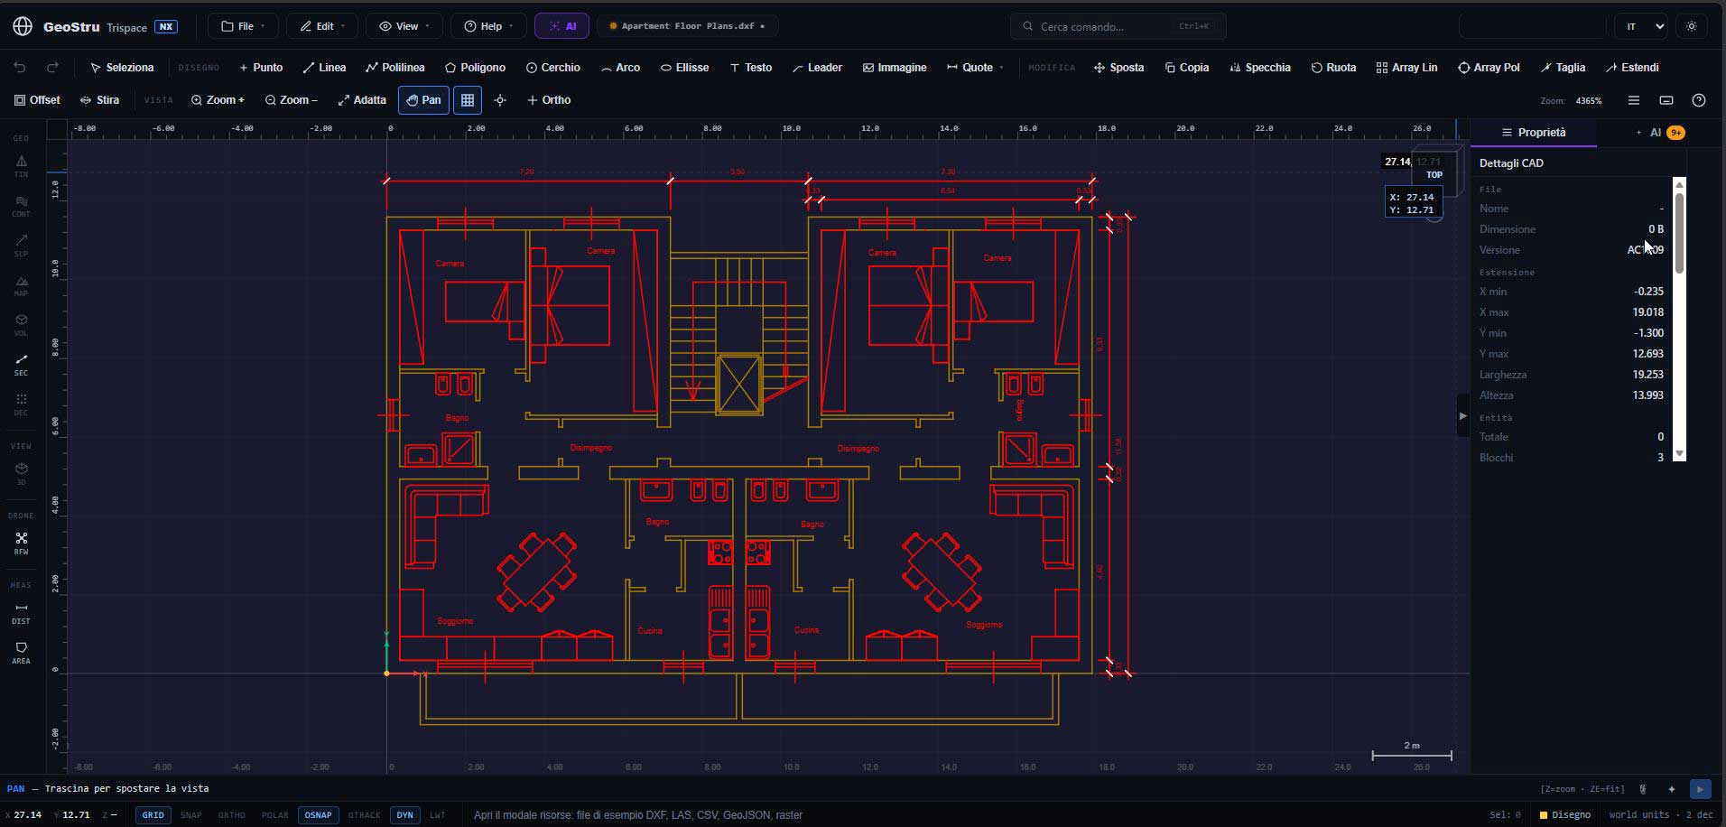Toggle the grid display icon button
The image size is (1726, 827).
[468, 100]
